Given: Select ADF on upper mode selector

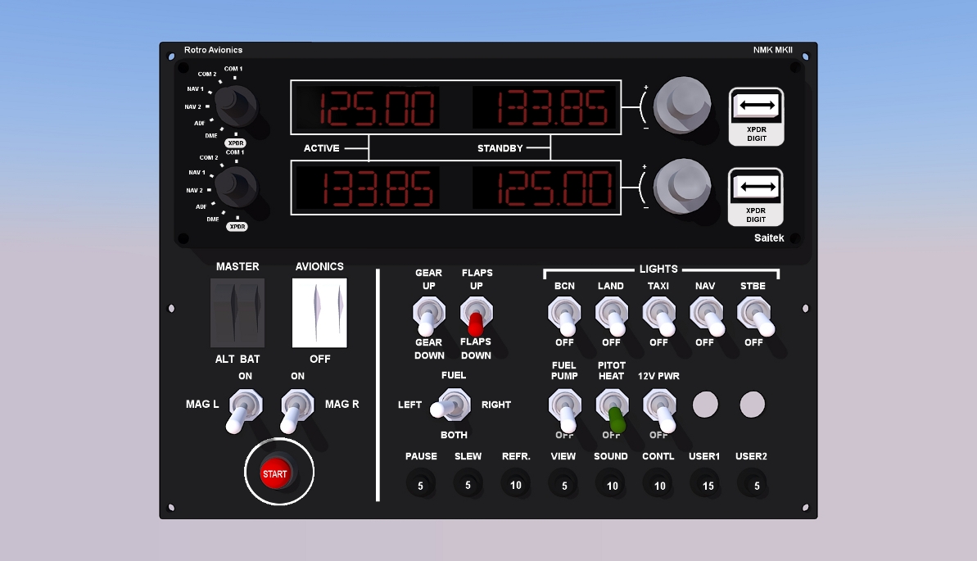Looking at the screenshot, I should coord(199,123).
